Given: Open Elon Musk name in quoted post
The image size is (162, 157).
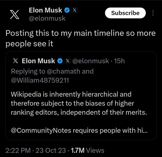Looking at the screenshot, I should tap(39, 61).
